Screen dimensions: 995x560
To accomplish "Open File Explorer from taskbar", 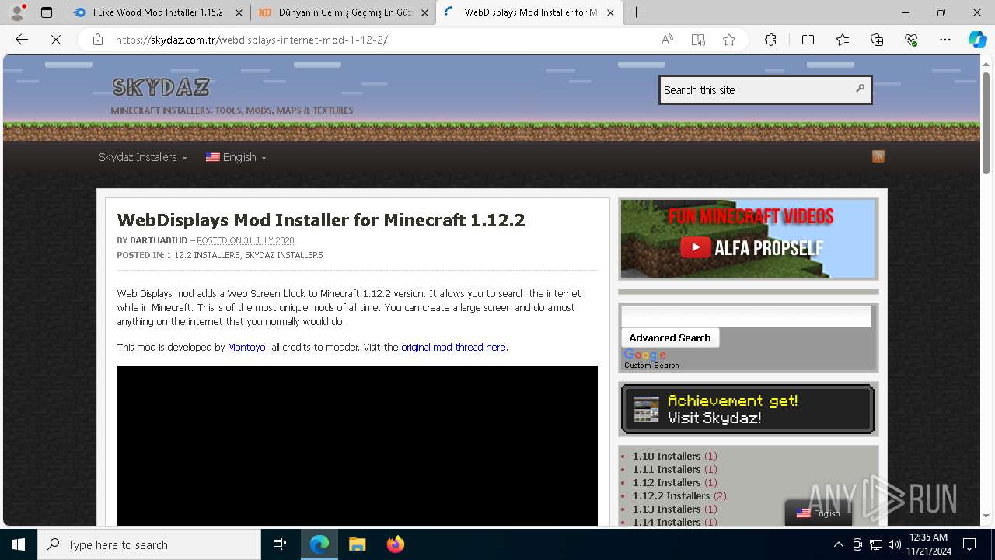I will 357,544.
